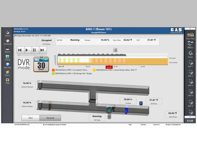Play the DVR recording
197x148 pixels.
28,50
